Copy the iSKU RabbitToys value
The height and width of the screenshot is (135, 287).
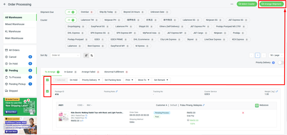tap(86, 115)
